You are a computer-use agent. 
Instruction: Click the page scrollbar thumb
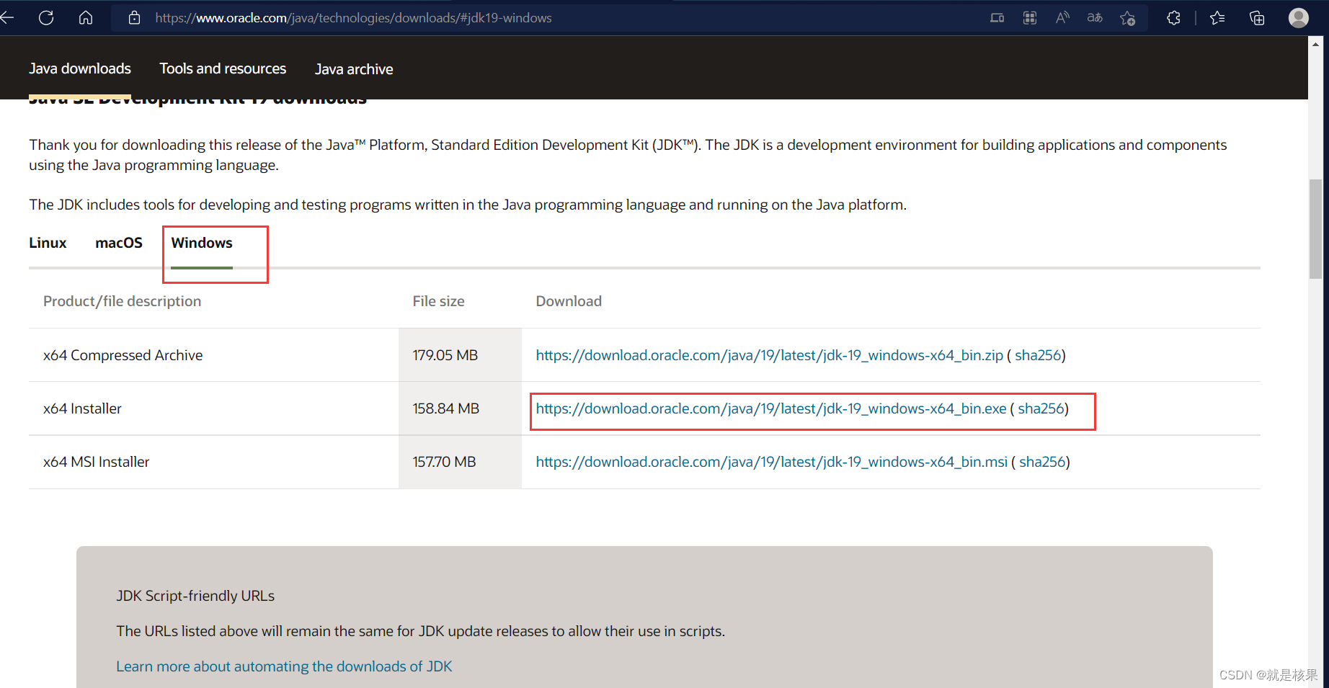[1315, 228]
